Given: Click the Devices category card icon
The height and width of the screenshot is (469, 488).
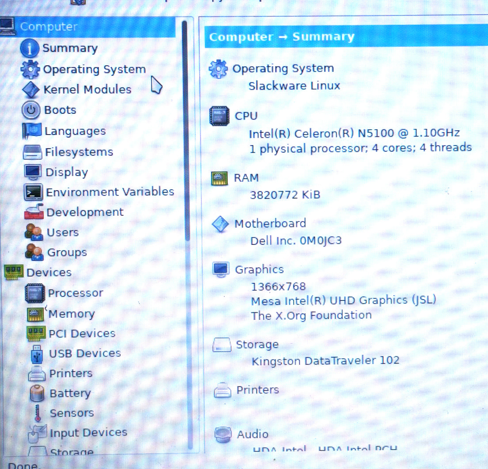Looking at the screenshot, I should click(14, 272).
